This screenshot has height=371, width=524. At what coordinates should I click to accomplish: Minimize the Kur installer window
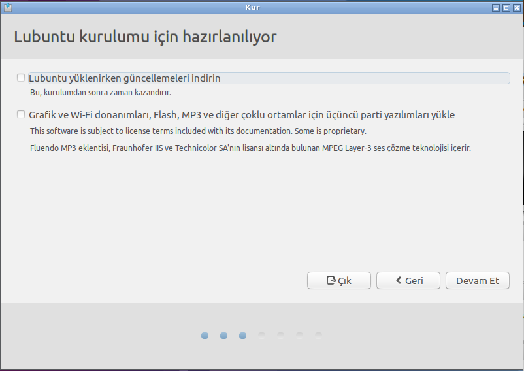[x=496, y=8]
